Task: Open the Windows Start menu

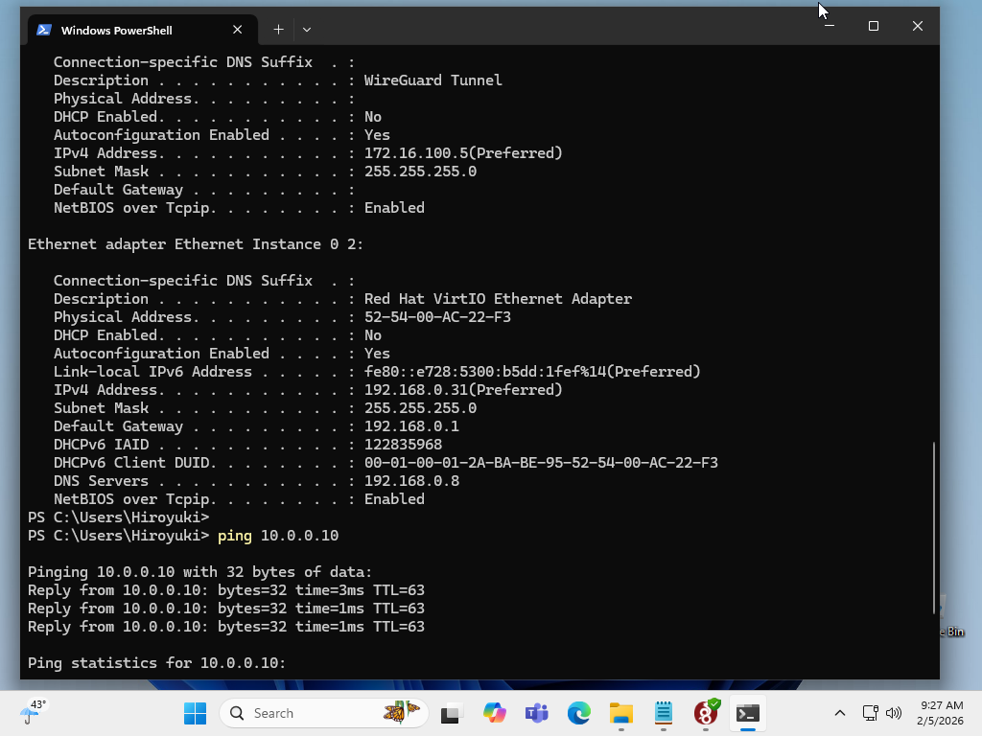Action: tap(195, 713)
